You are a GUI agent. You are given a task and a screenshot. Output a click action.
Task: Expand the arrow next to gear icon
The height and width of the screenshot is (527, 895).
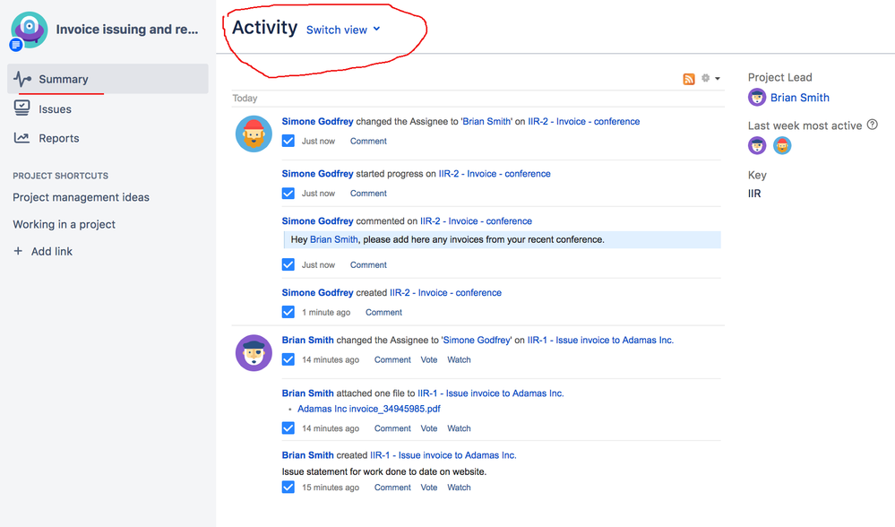click(718, 79)
